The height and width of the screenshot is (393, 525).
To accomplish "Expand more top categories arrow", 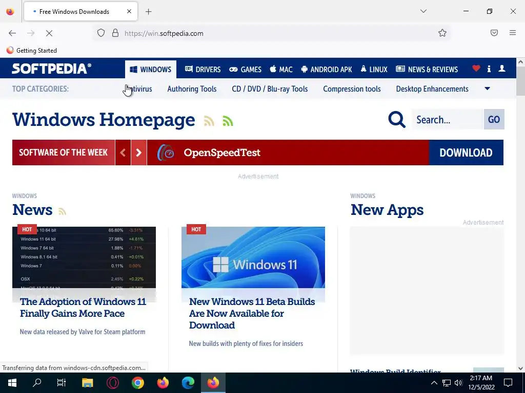I will 488,89.
